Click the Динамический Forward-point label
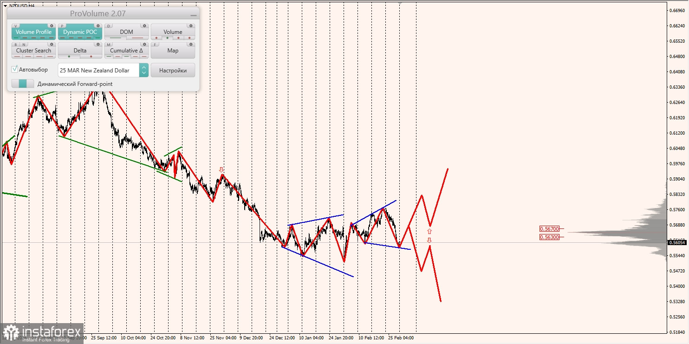 click(x=75, y=84)
